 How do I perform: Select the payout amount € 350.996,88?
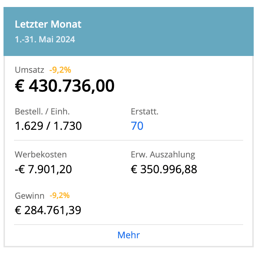164,169
